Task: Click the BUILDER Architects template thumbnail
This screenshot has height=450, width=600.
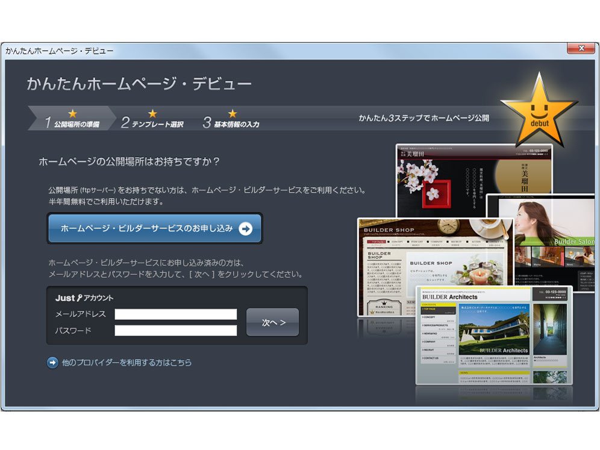Action: tap(494, 334)
